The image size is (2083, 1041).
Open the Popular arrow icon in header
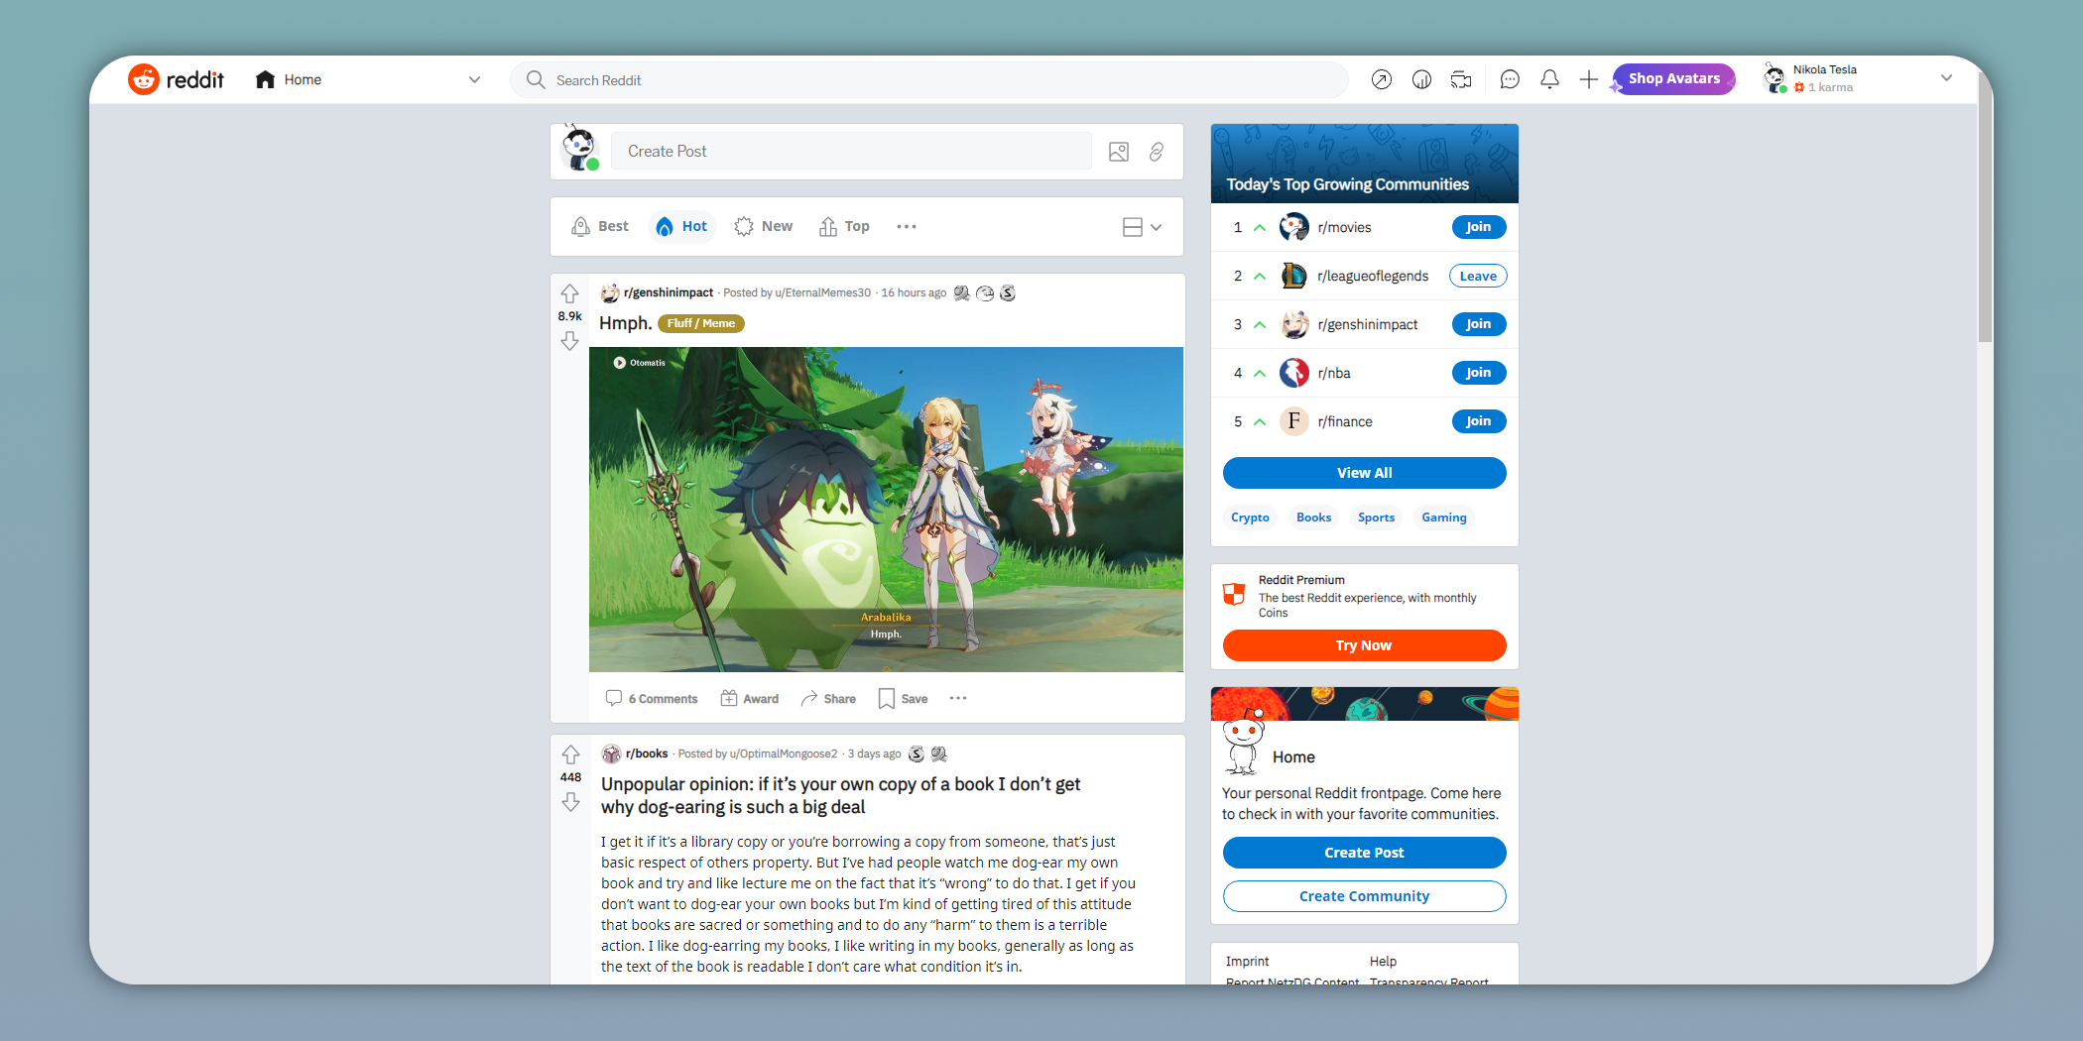(x=1381, y=79)
